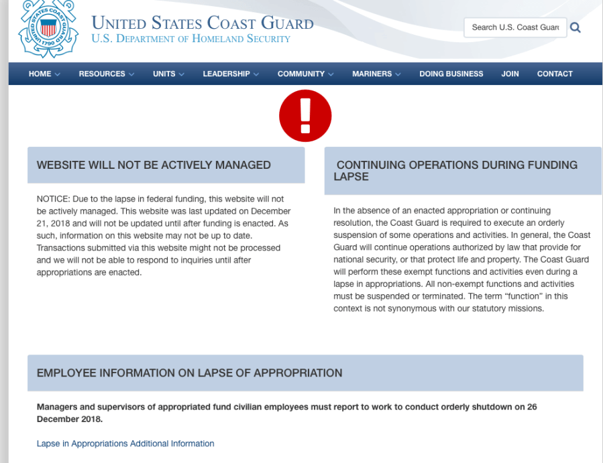Expand the Mariners dropdown chevron
This screenshot has width=603, height=463.
[398, 74]
